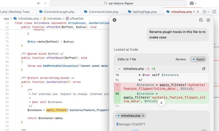Copy the InlineData.php diff

pos(204,69)
